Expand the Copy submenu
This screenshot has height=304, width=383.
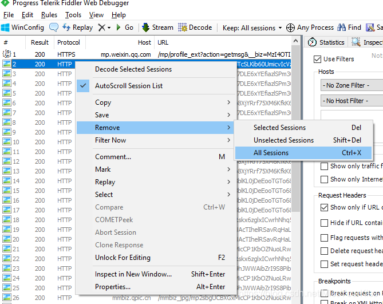coord(156,102)
